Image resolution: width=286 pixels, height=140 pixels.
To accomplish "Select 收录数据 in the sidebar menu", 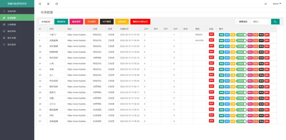I will point(17,18).
